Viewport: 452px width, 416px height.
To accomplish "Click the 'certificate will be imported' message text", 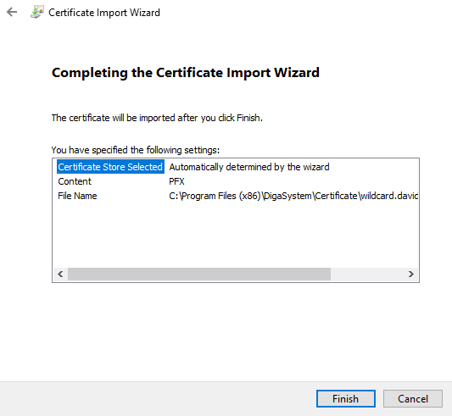I will click(x=157, y=118).
